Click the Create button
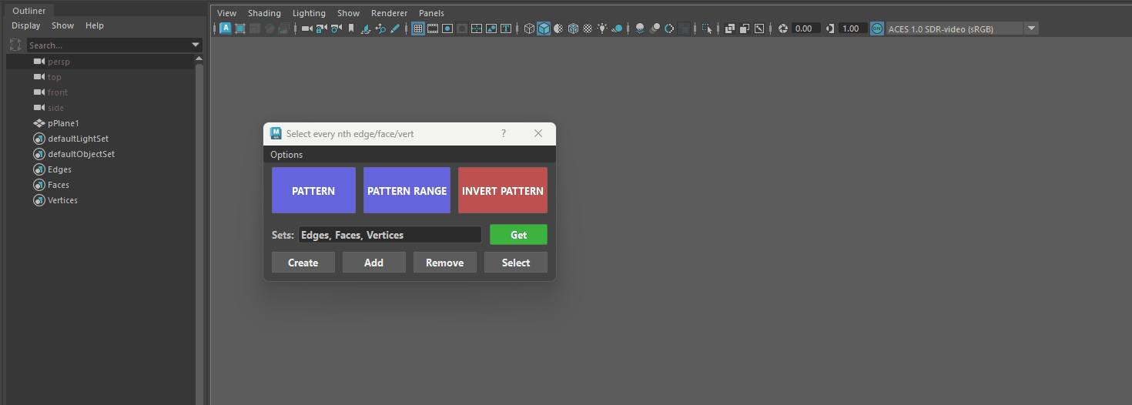Image resolution: width=1132 pixels, height=405 pixels. (303, 263)
